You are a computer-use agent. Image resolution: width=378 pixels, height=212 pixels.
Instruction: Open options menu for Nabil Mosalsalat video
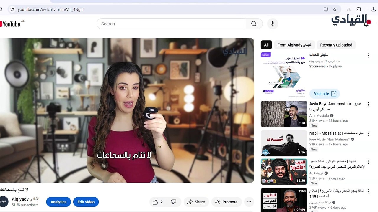(x=368, y=134)
